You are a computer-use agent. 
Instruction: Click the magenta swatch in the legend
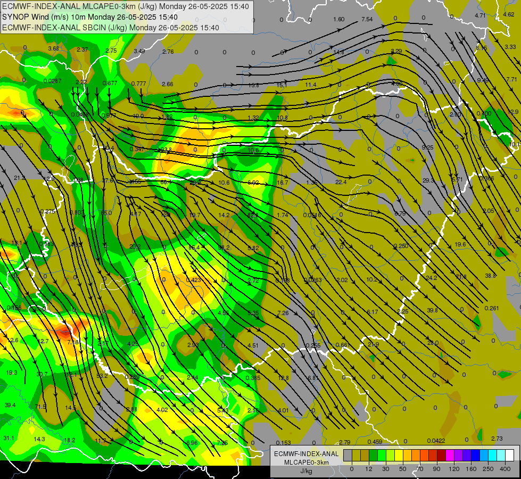[450, 455]
